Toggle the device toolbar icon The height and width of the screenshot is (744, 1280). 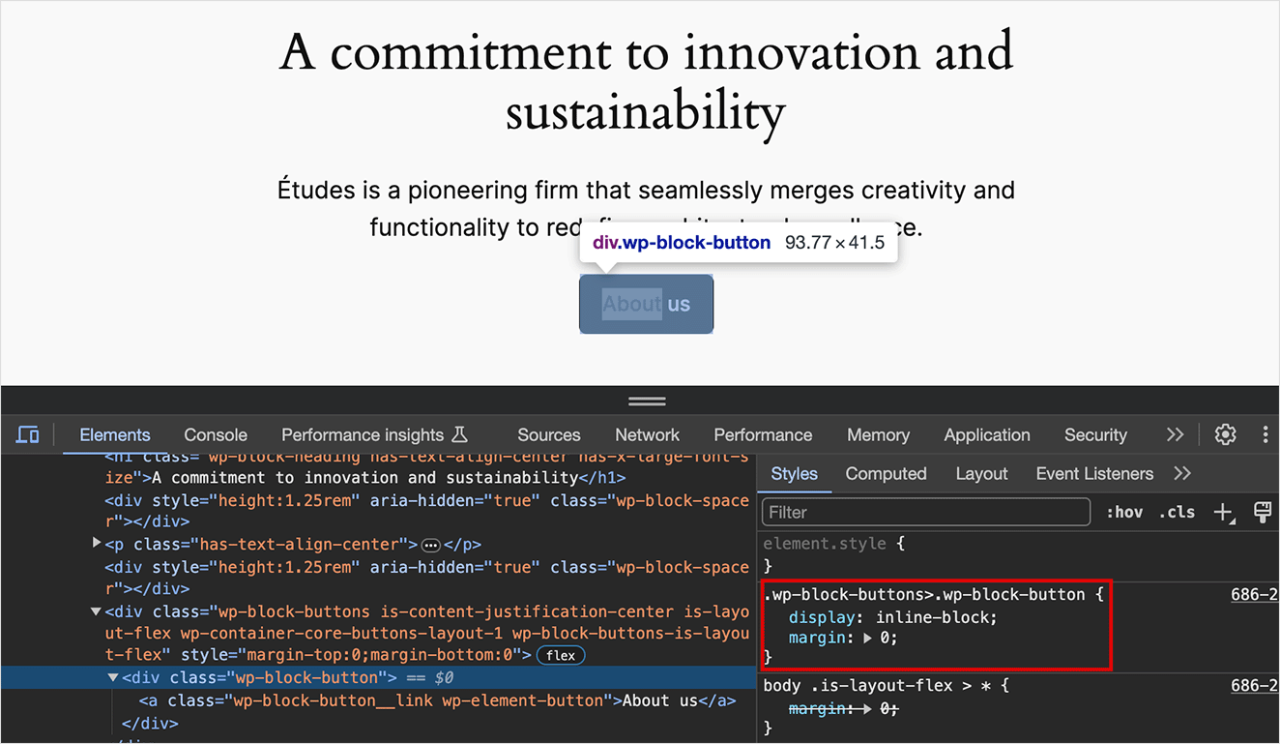(x=28, y=434)
